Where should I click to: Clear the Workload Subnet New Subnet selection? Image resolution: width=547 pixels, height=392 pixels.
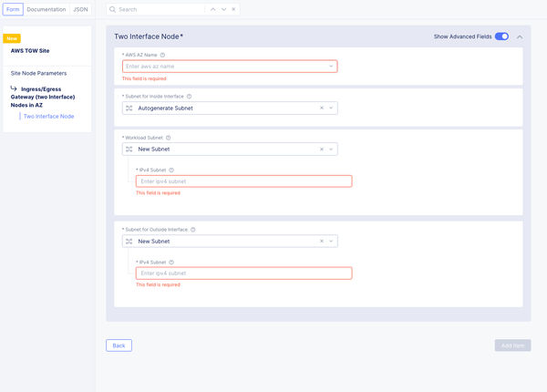(322, 149)
